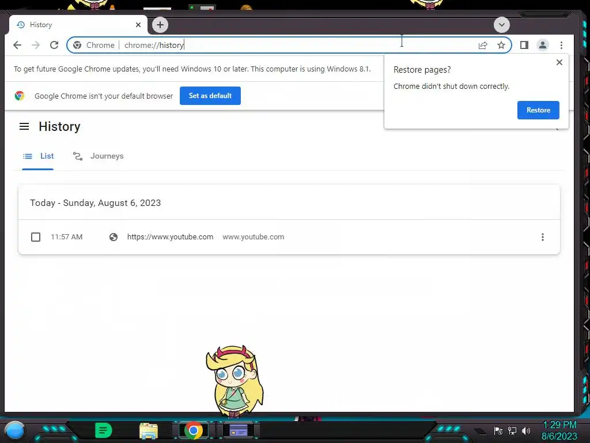Screen dimensions: 590x443
Task: Click the Star Butterfly desktop character
Action: pyautogui.click(x=235, y=381)
